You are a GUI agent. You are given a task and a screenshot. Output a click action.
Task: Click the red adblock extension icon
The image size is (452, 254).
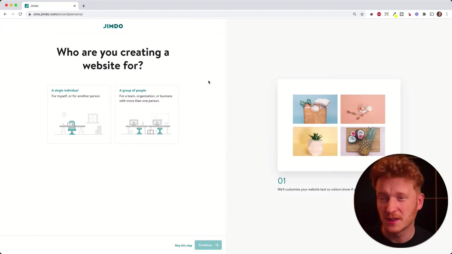(379, 14)
